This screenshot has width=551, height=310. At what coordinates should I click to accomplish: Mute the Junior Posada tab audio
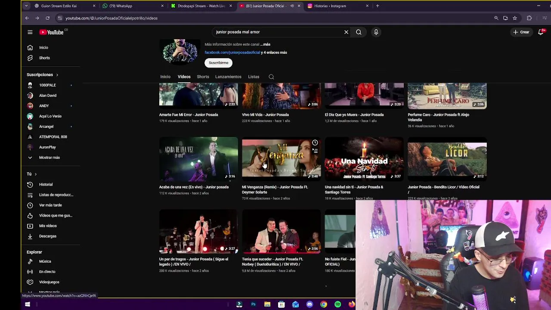(x=292, y=6)
